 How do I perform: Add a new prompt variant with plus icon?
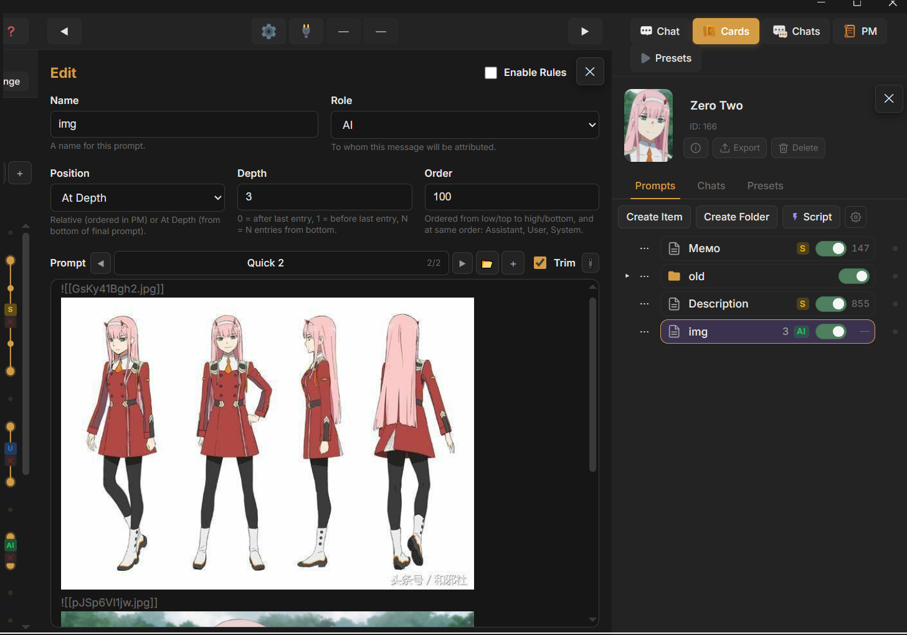pos(513,263)
